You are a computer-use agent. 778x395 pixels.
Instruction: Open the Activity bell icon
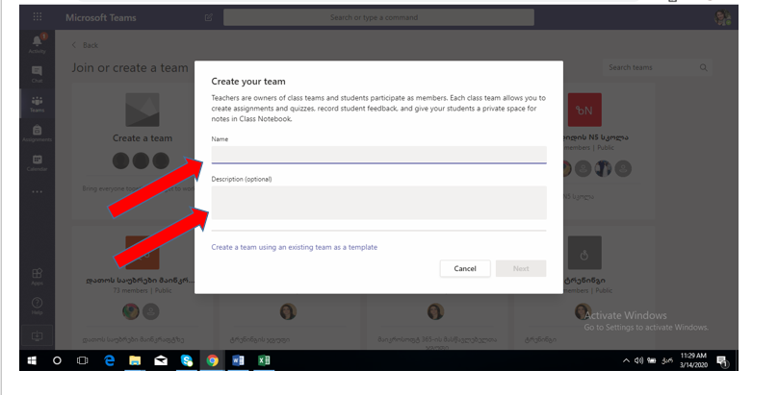click(38, 41)
